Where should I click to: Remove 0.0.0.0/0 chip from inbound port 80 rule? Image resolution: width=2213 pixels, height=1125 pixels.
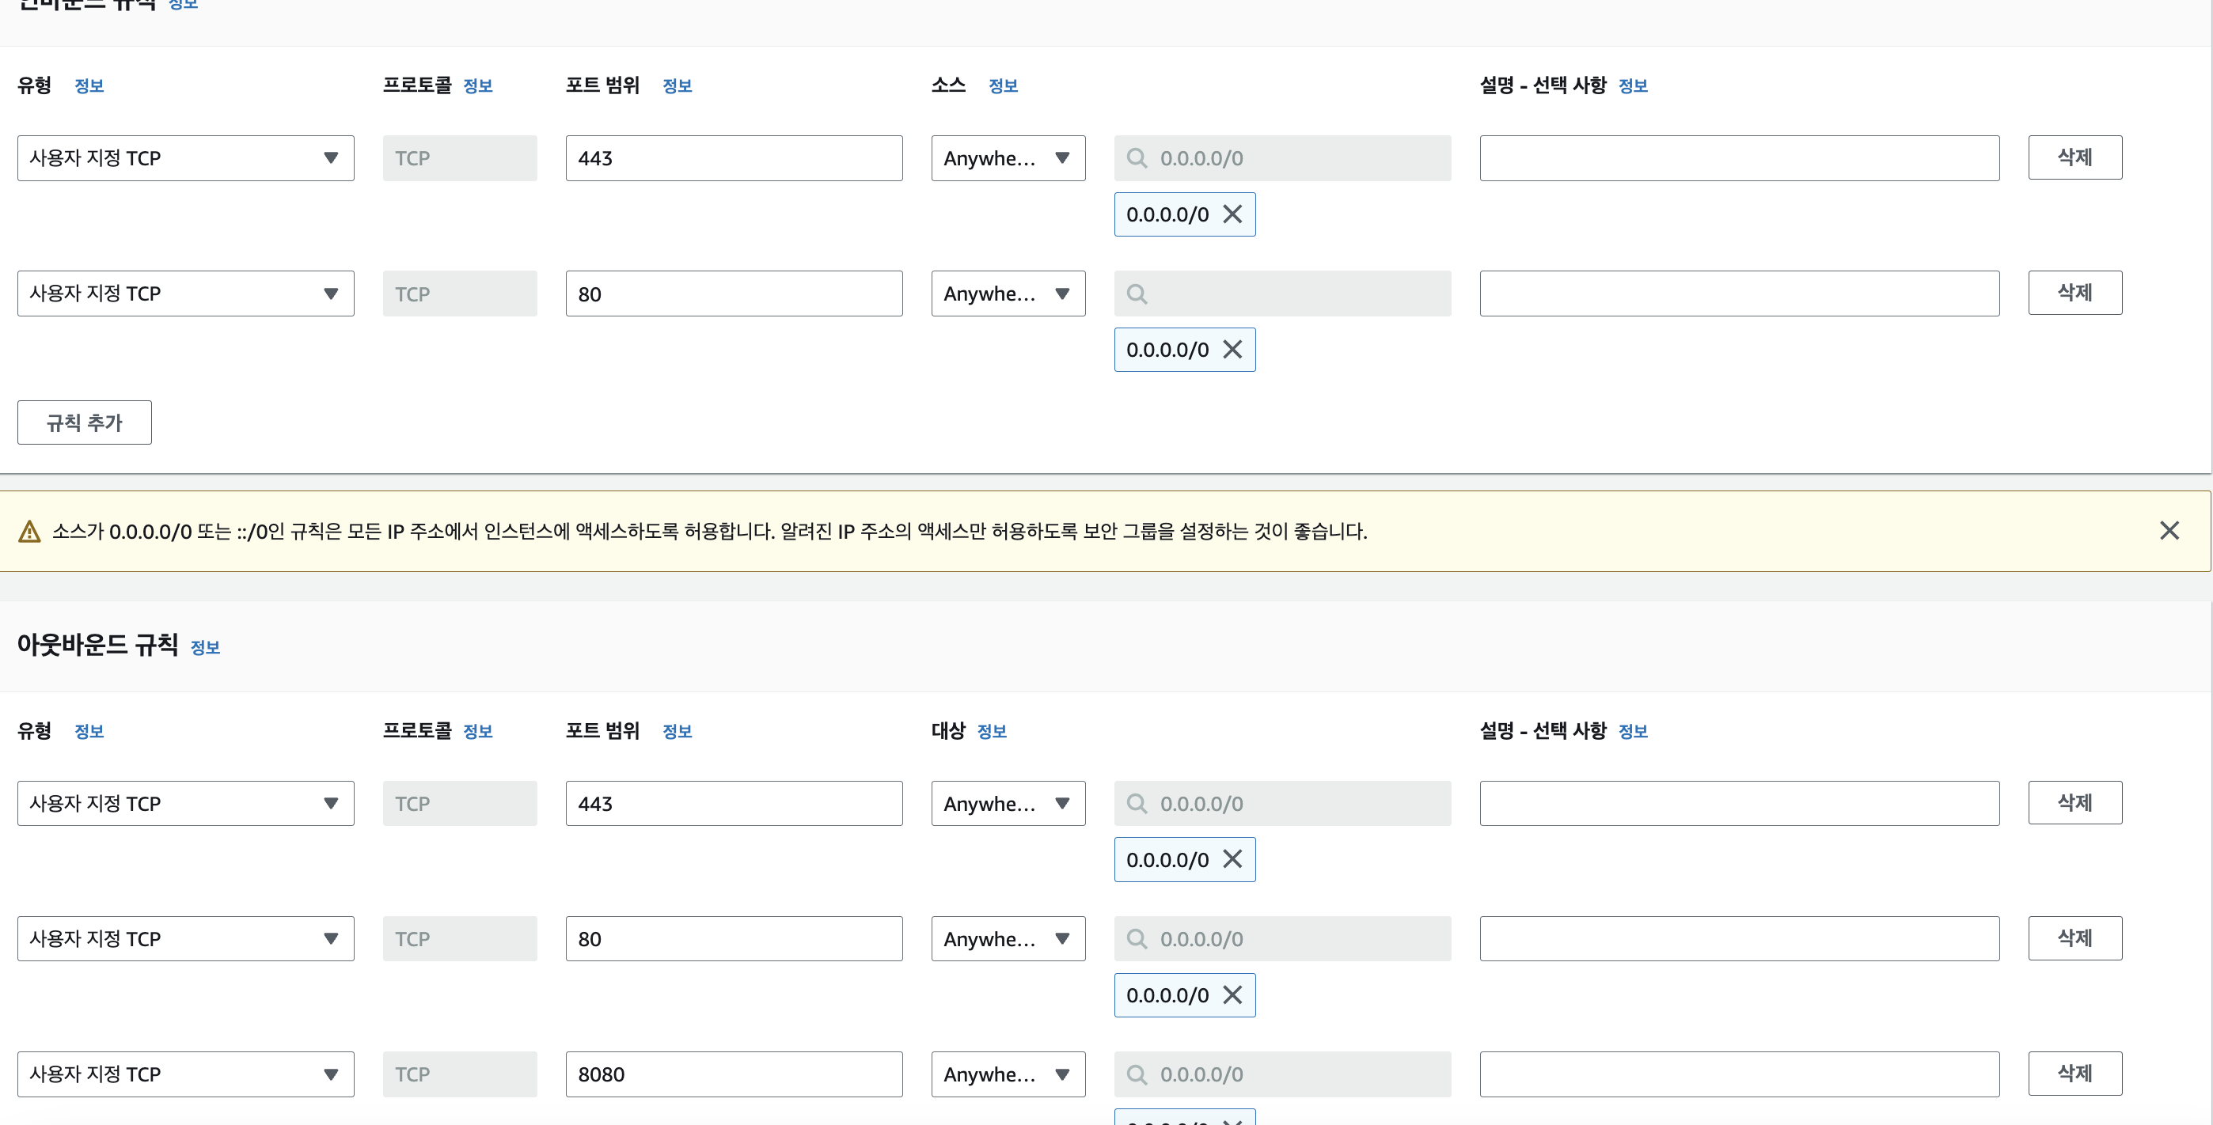point(1232,350)
